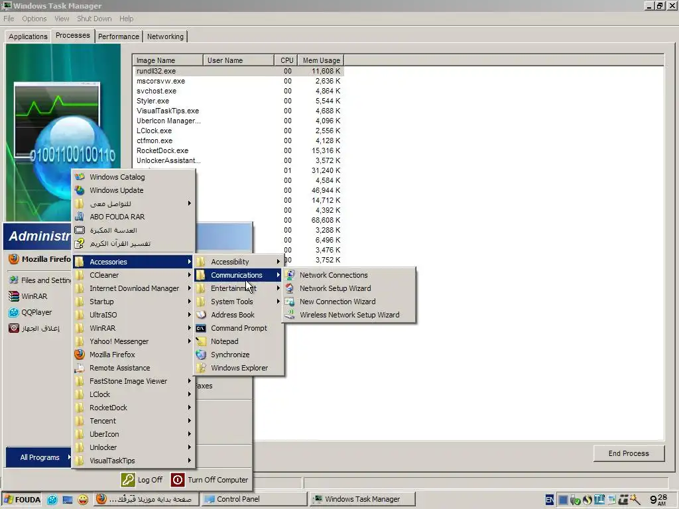Open Windows Explorer icon
Image resolution: width=679 pixels, height=509 pixels.
200,368
